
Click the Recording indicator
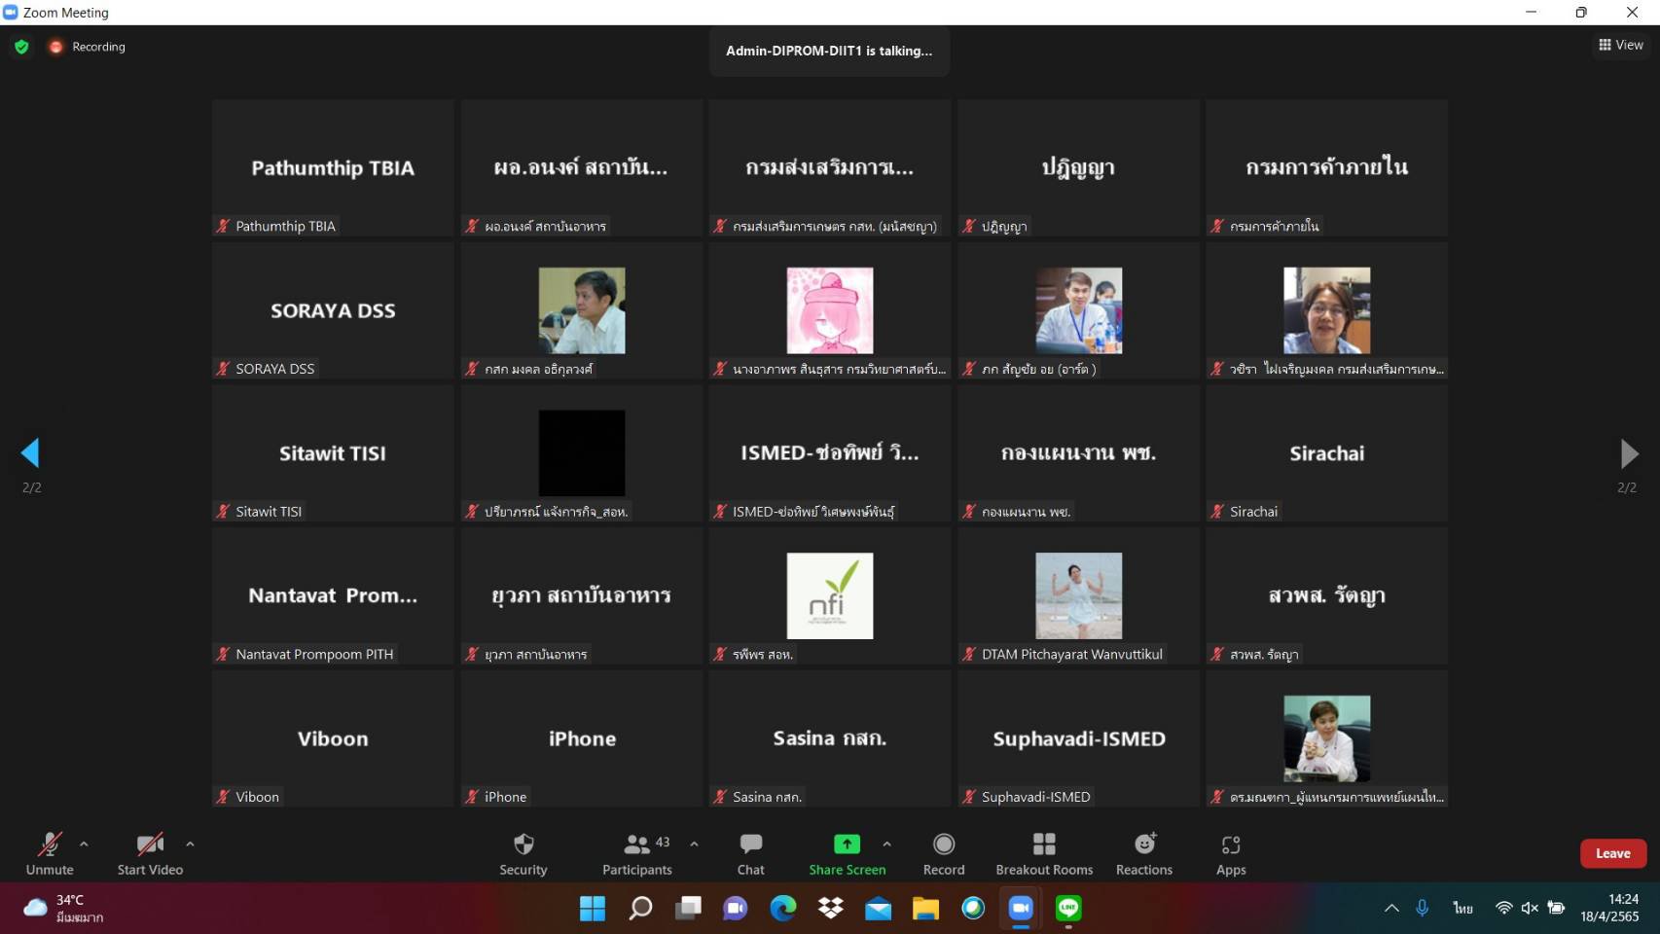tap(88, 47)
